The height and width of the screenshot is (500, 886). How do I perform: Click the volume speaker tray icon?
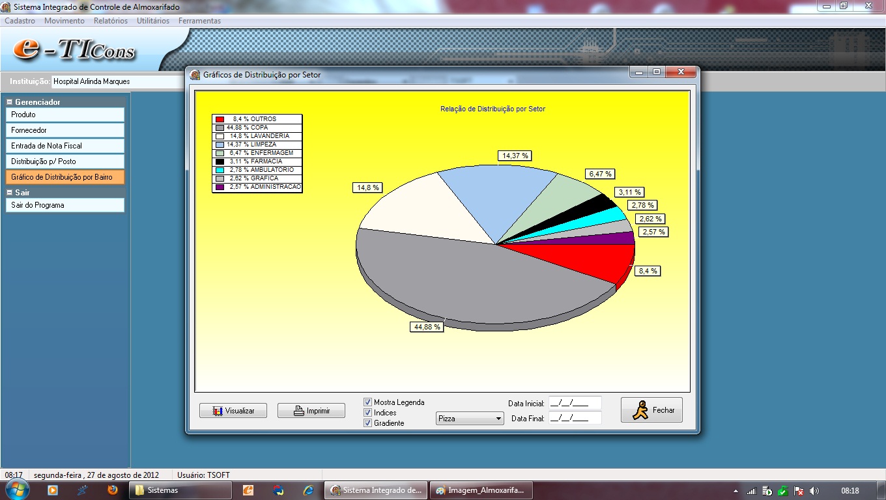(x=814, y=491)
